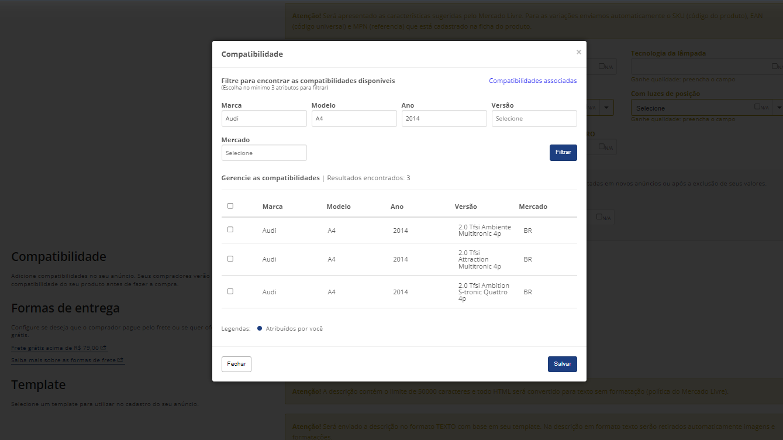Open the Ano field showing 2014
The height and width of the screenshot is (440, 783).
[x=444, y=119]
